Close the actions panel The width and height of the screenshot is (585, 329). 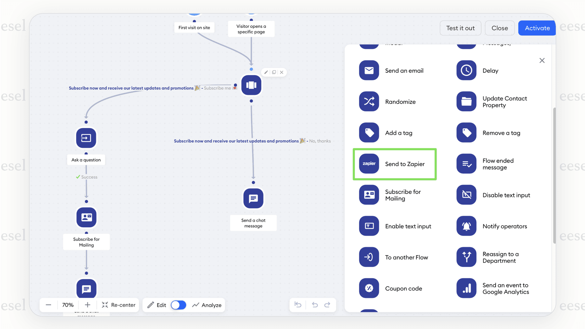click(542, 60)
